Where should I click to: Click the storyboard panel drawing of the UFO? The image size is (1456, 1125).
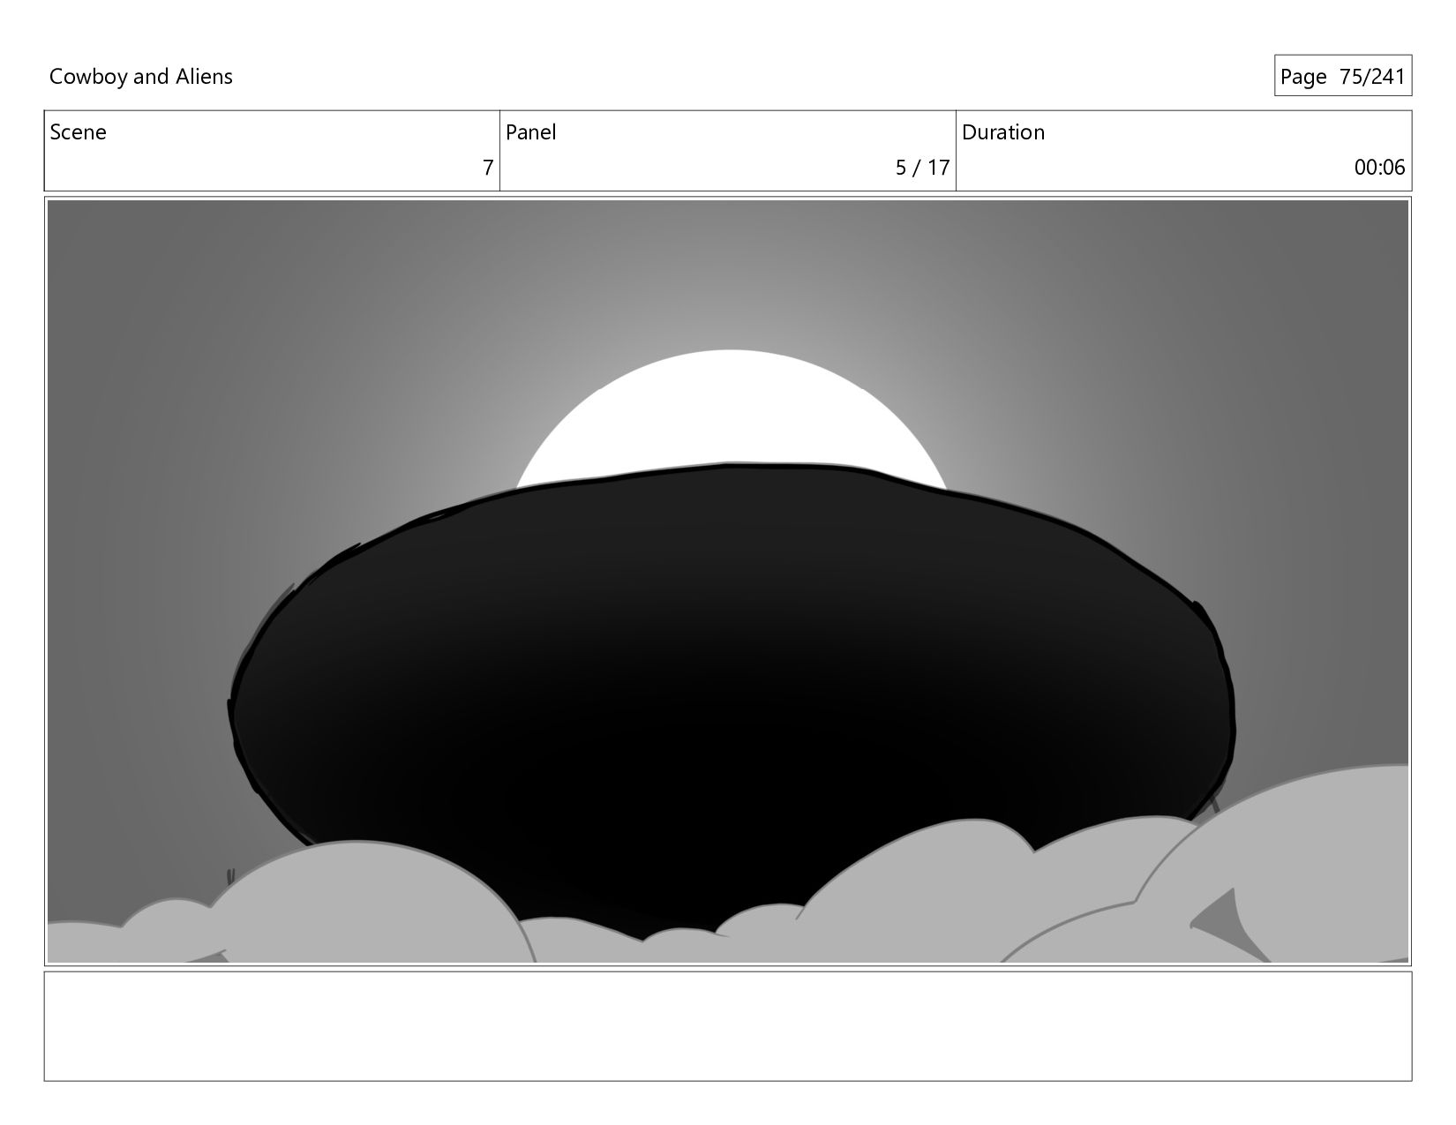tap(728, 581)
